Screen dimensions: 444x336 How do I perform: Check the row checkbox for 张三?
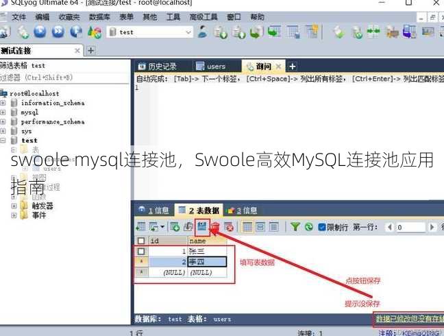140,251
